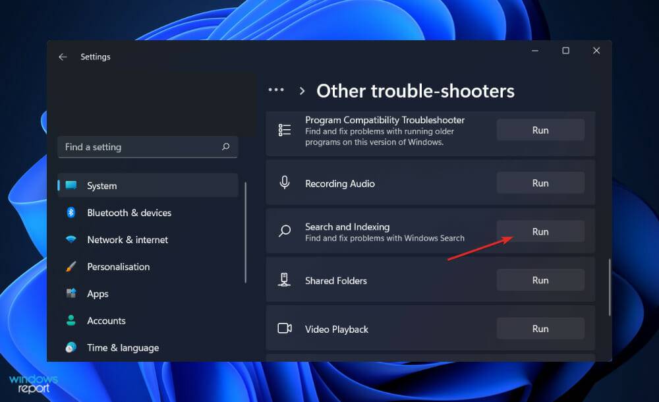Screen dimensions: 659x402
Task: Navigate back with the arrow button
Action: point(63,57)
